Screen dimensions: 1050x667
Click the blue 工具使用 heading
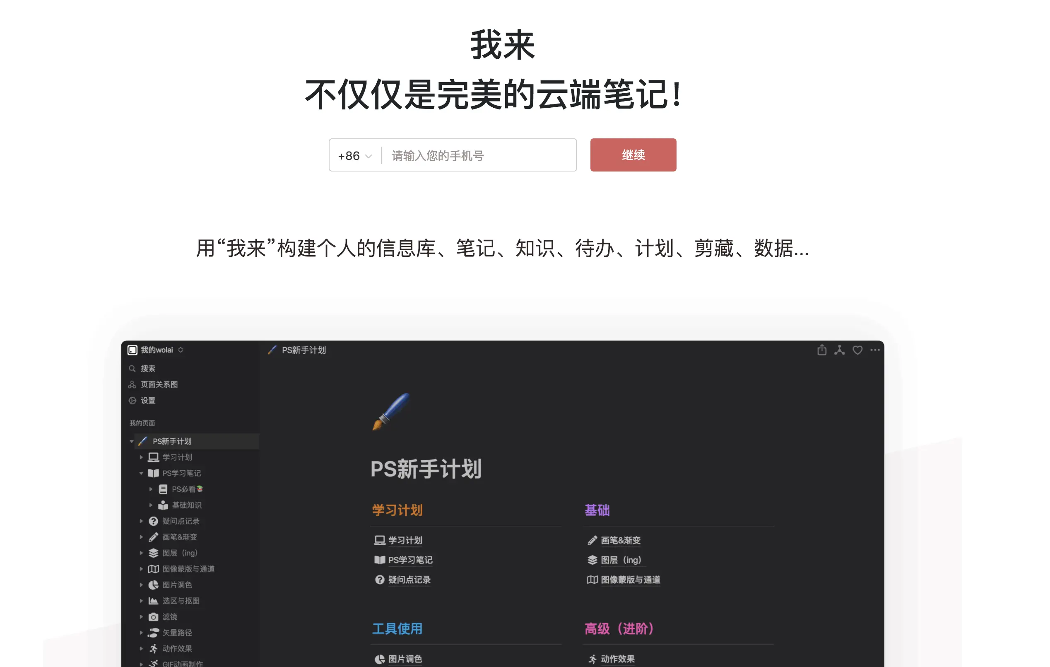point(397,628)
